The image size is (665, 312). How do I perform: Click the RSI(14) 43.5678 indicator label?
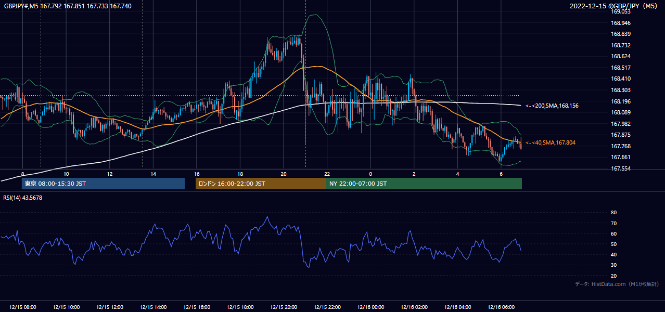point(23,198)
